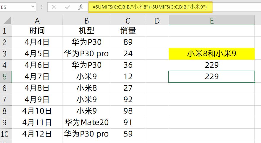Click the yellow 小米8和小米9 cell

pyautogui.click(x=212, y=54)
